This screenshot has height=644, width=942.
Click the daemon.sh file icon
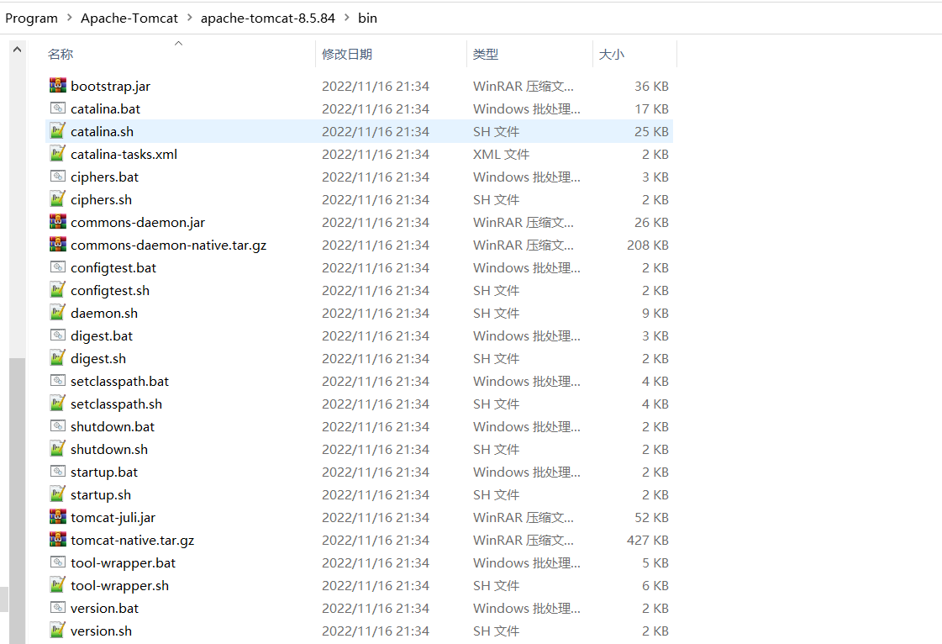[58, 313]
